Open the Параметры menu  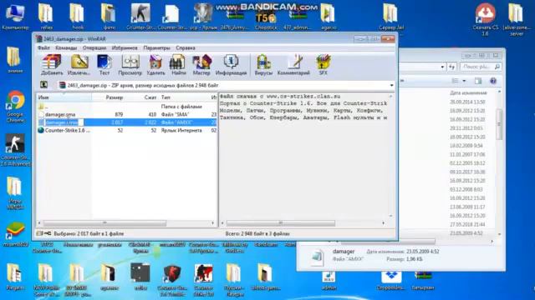[x=156, y=48]
